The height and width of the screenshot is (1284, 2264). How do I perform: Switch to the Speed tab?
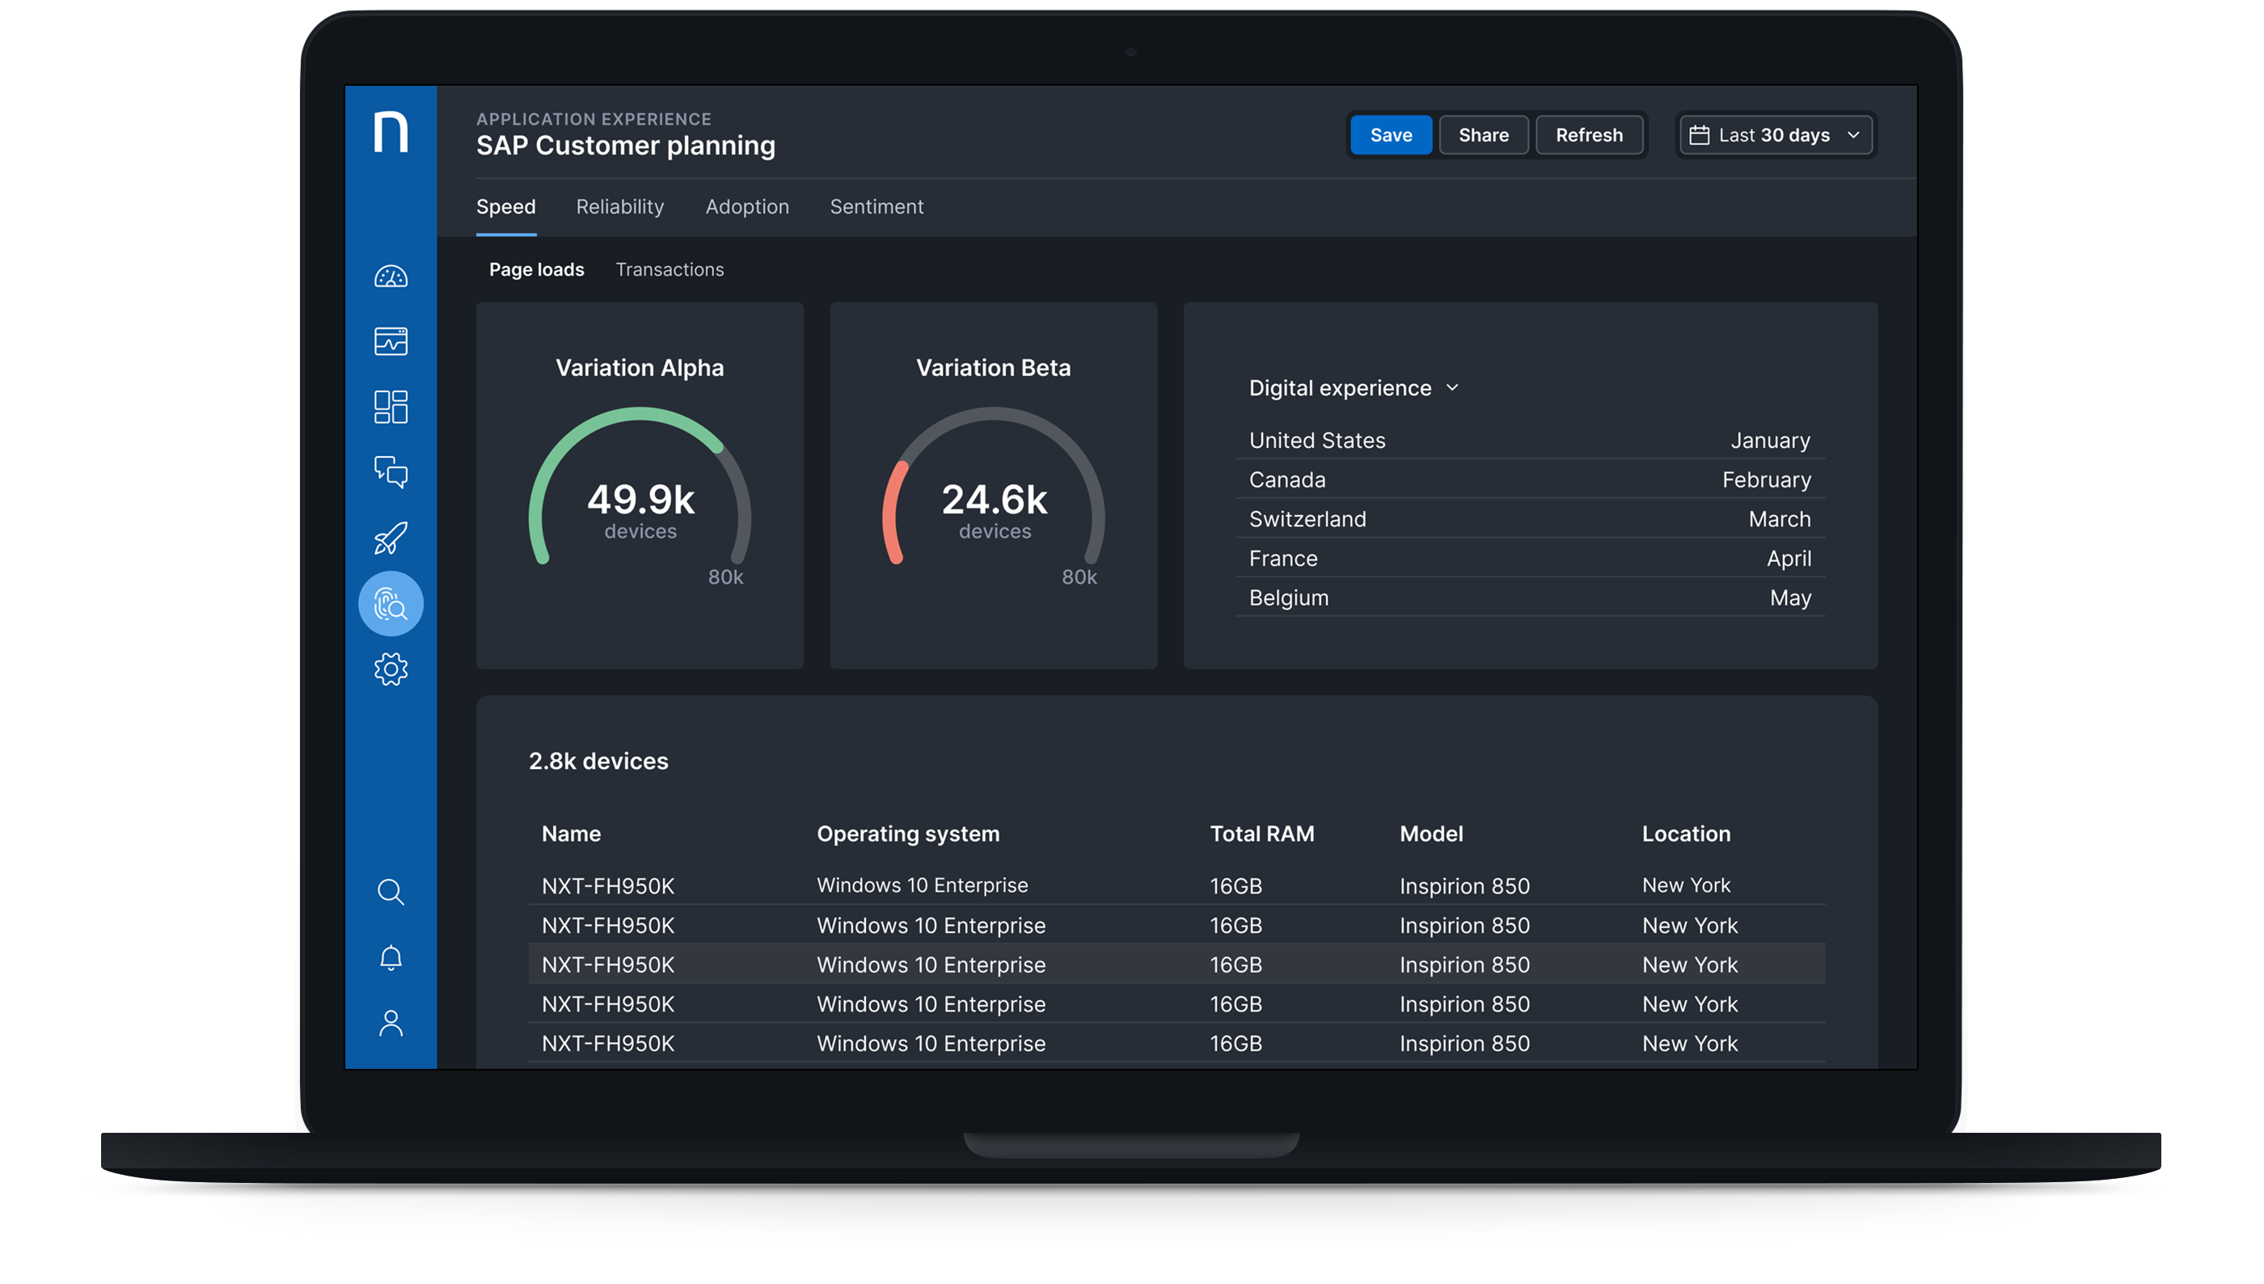pyautogui.click(x=505, y=206)
